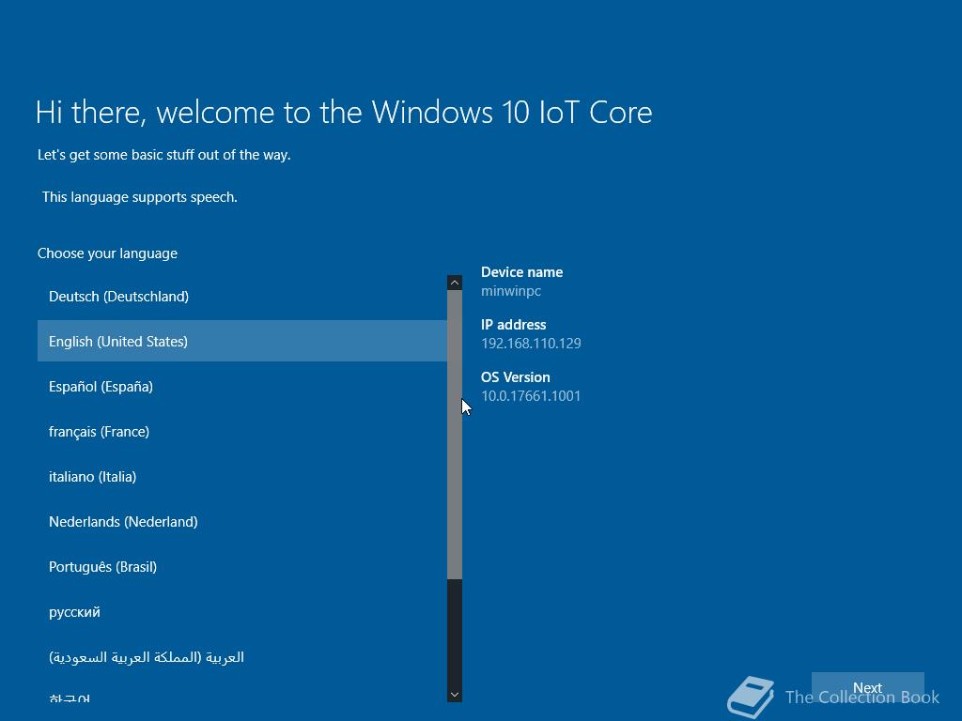This screenshot has width=962, height=721.
Task: Choose русский language option
Action: point(241,612)
